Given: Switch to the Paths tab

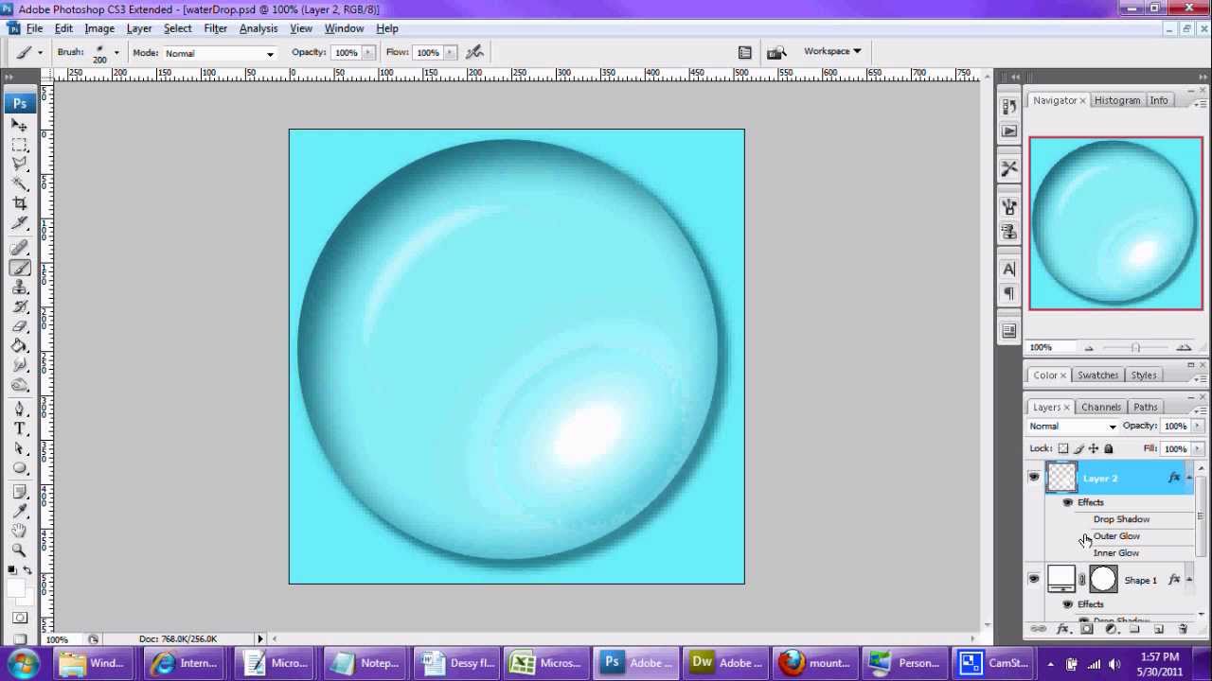Looking at the screenshot, I should tap(1146, 407).
